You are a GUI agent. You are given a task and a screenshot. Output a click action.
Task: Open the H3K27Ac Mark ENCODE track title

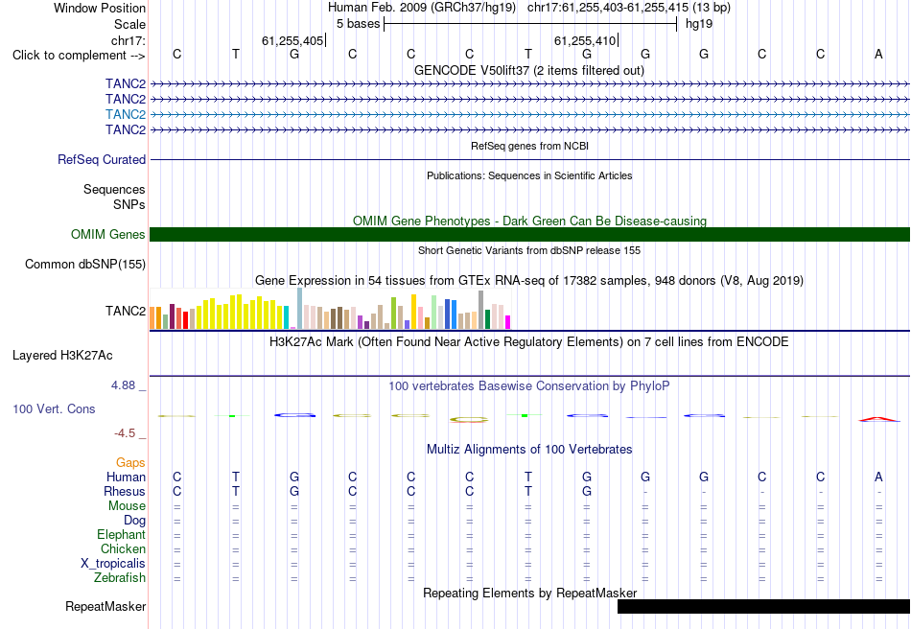[x=529, y=341]
